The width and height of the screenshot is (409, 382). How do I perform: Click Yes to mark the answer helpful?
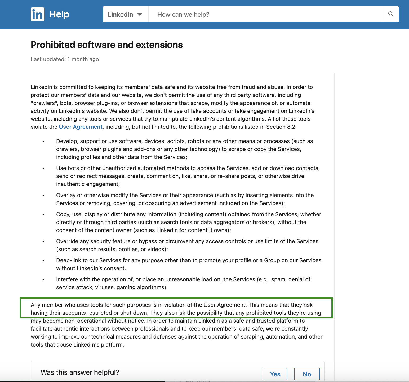click(275, 374)
